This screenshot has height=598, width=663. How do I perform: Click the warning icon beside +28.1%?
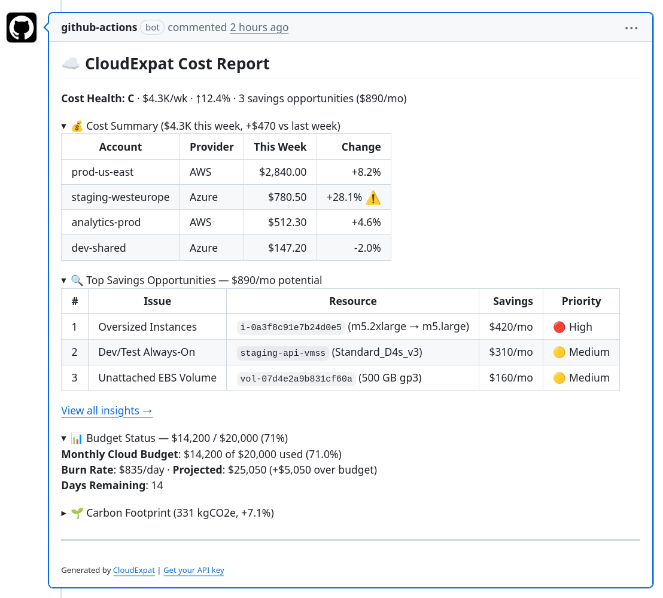[x=373, y=197]
